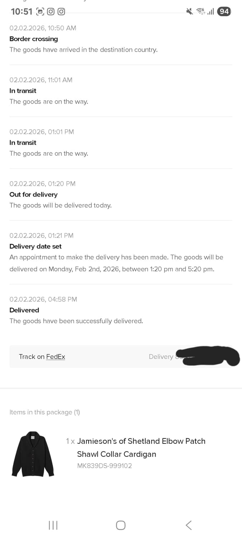Tap the cellular signal strength icon
The image size is (242, 539).
(x=210, y=11)
